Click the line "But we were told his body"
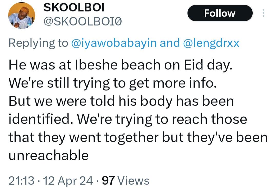The image size is (277, 192). [121, 101]
